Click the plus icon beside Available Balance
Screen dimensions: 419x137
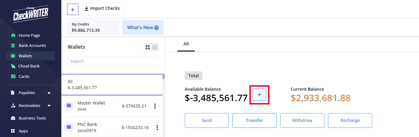tap(259, 95)
